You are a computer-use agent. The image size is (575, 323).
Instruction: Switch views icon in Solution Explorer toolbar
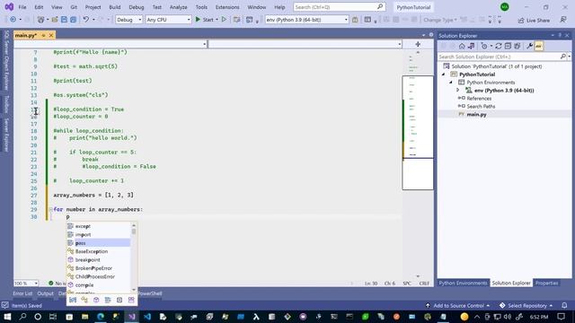[471, 46]
